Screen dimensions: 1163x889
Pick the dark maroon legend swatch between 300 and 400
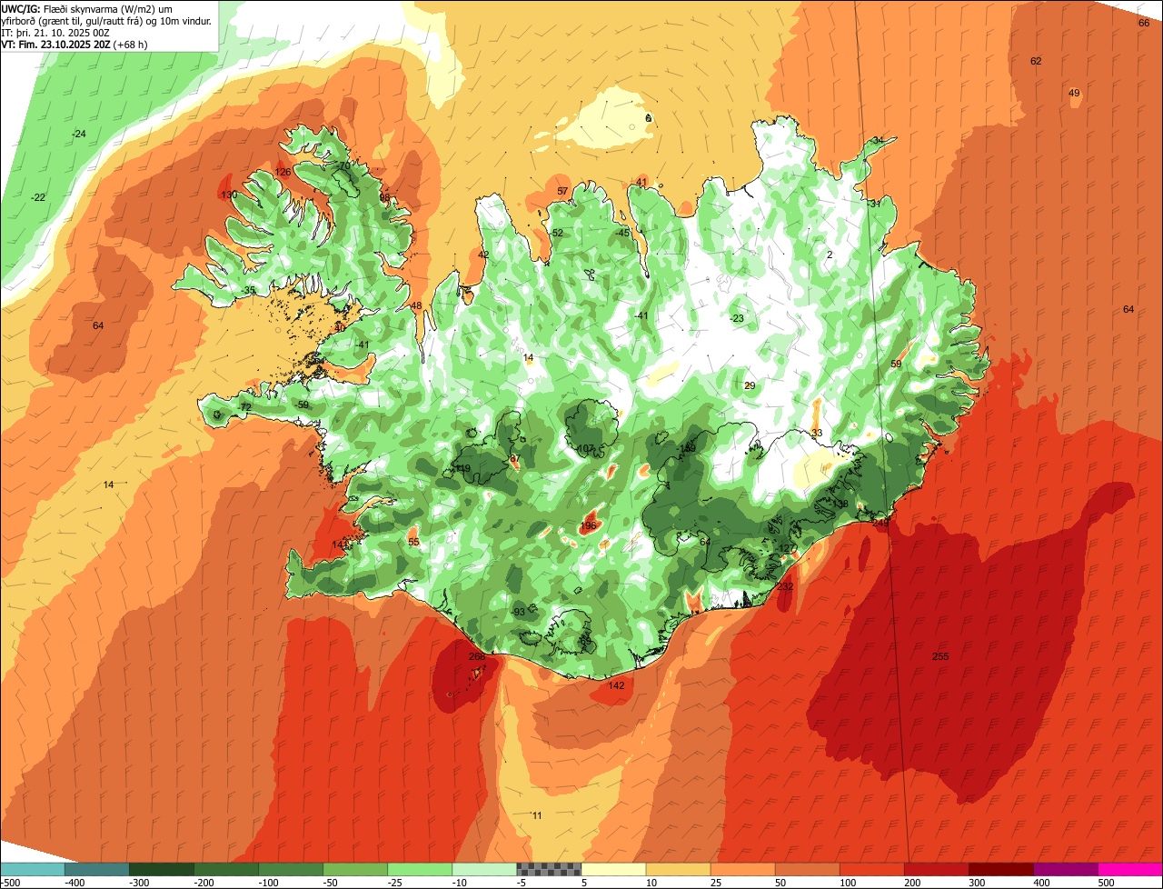[1001, 869]
